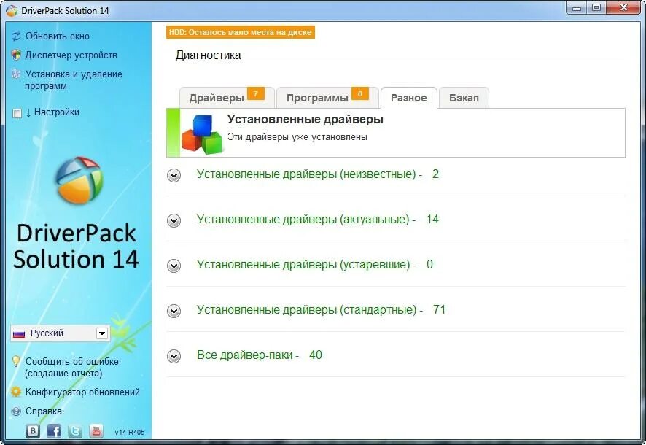Viewport: 646px width, 445px height.
Task: Minimize the DriverPack window
Action: pos(577,8)
